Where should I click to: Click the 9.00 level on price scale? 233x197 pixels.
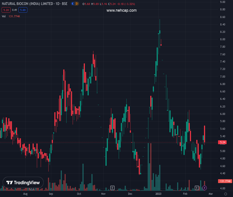coord(222,2)
